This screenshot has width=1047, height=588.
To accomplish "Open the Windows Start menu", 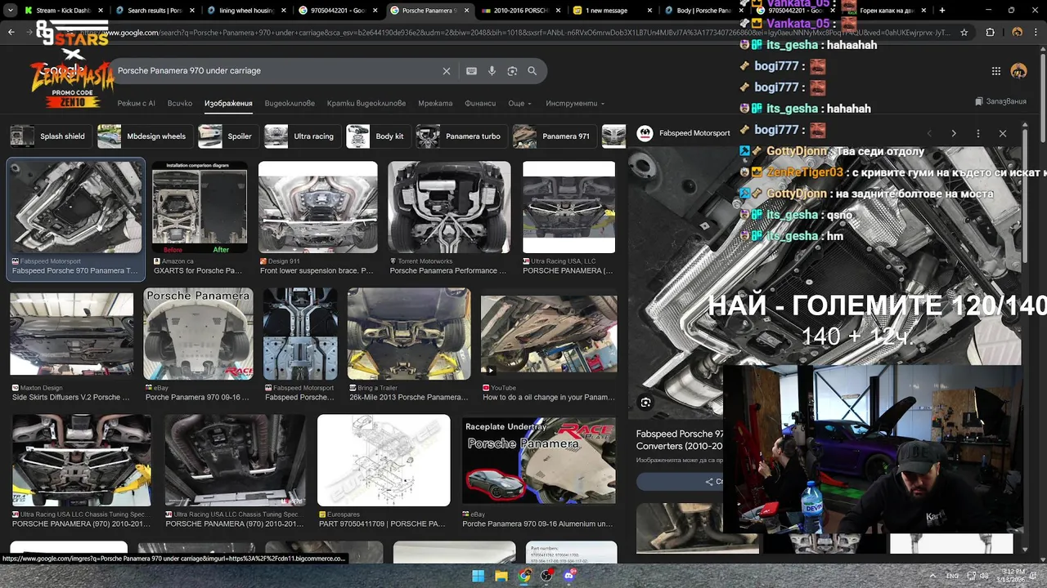I will tap(479, 576).
